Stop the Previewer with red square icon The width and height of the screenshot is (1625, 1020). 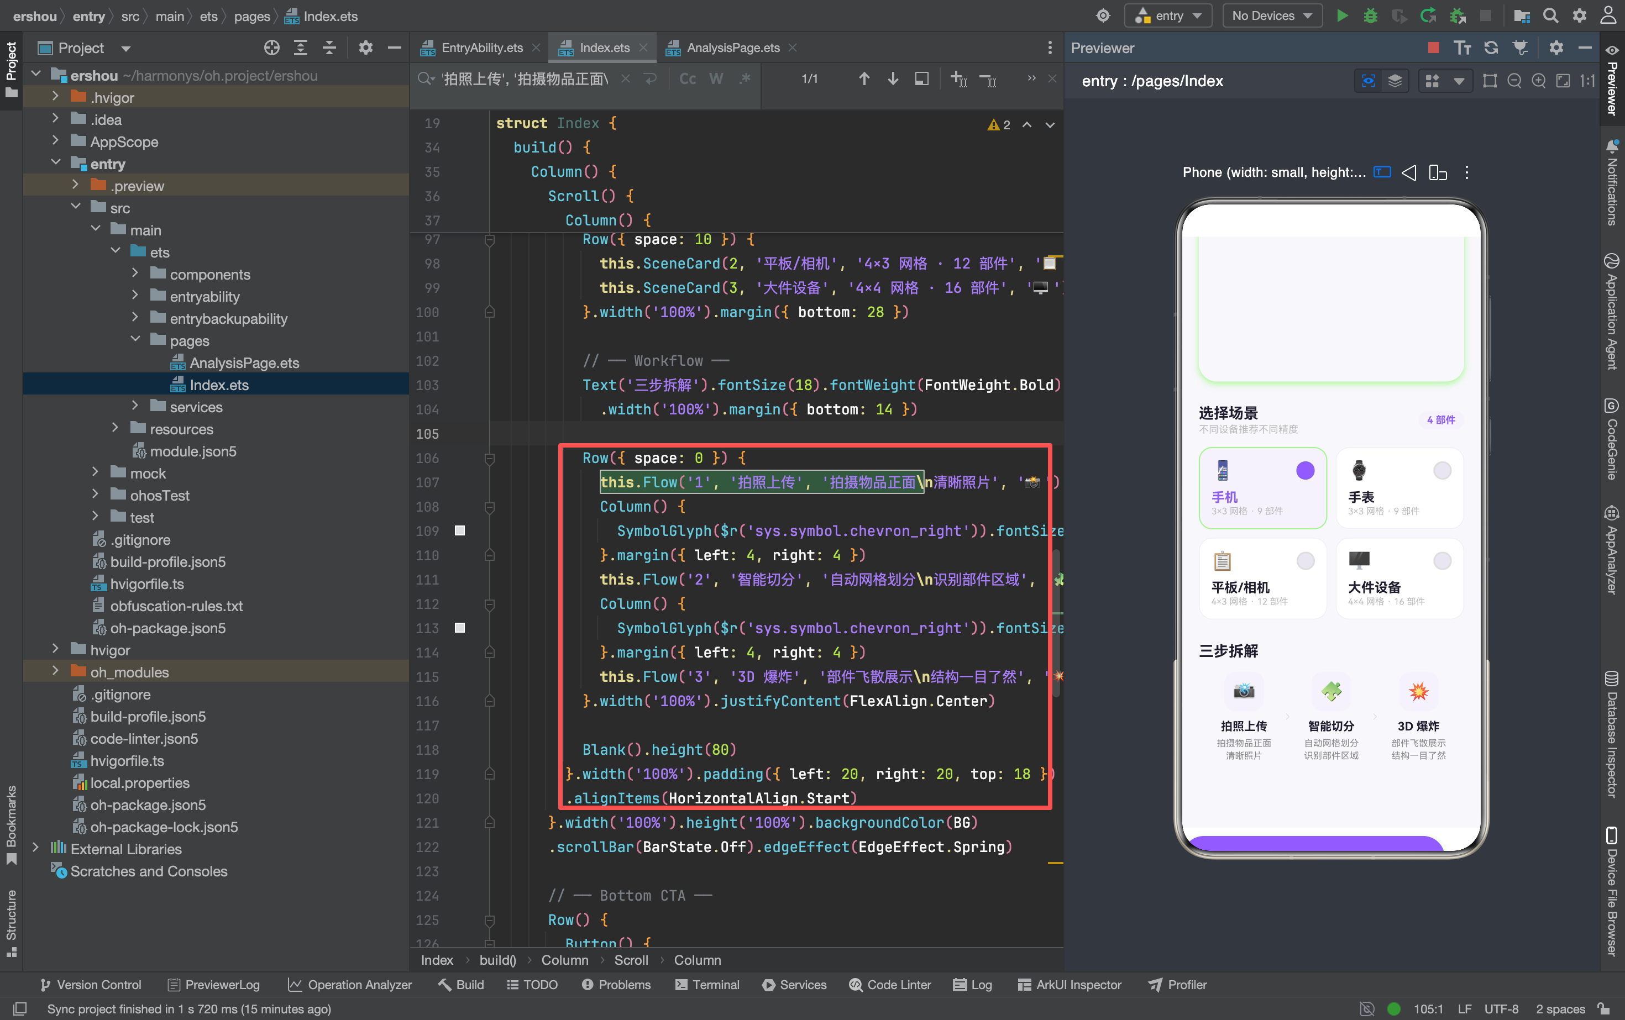pyautogui.click(x=1433, y=47)
